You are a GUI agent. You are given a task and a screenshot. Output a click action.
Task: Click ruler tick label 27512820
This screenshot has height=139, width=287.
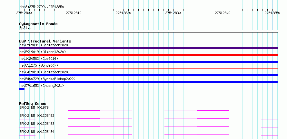124,13
